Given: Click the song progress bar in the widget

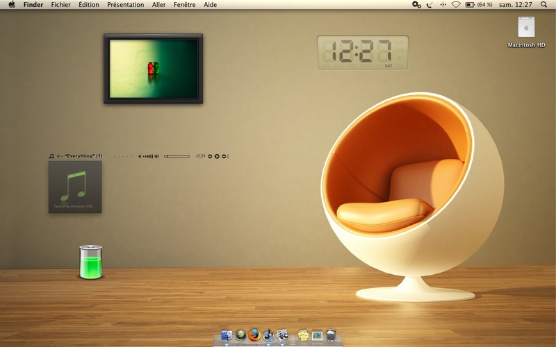Looking at the screenshot, I should click(x=177, y=156).
